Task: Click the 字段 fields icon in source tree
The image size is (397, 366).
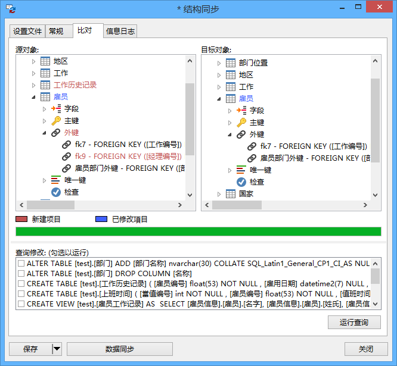Action: pyautogui.click(x=56, y=109)
